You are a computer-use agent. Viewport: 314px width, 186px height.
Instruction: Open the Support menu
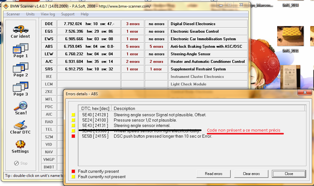tap(68, 14)
